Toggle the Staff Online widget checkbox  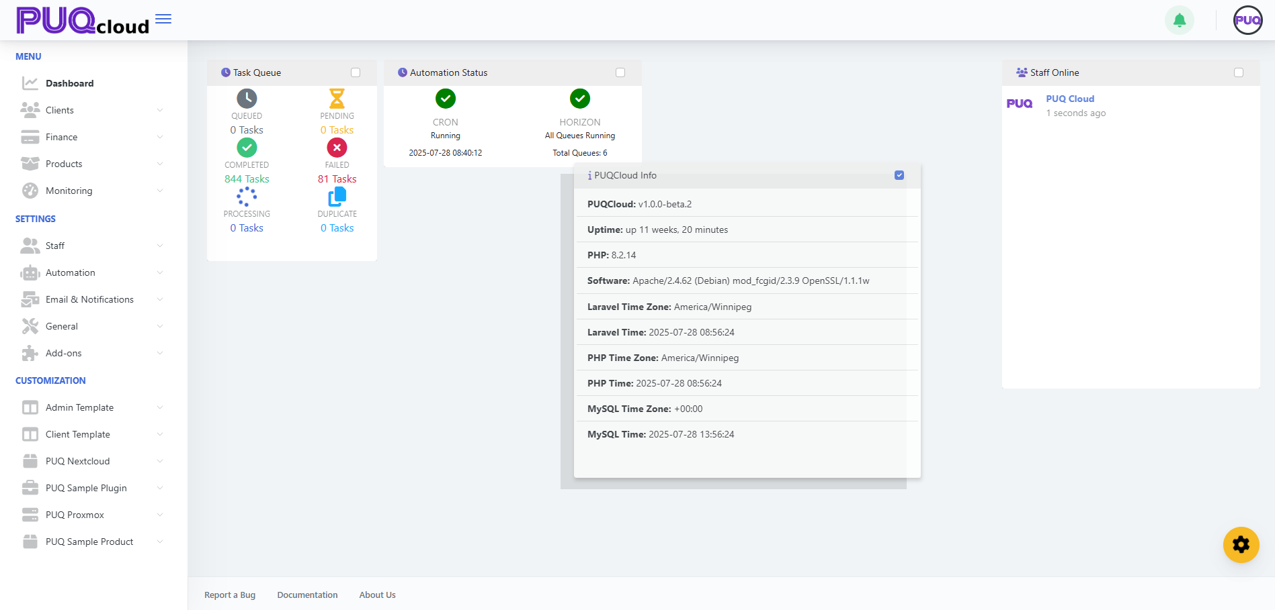pos(1239,72)
